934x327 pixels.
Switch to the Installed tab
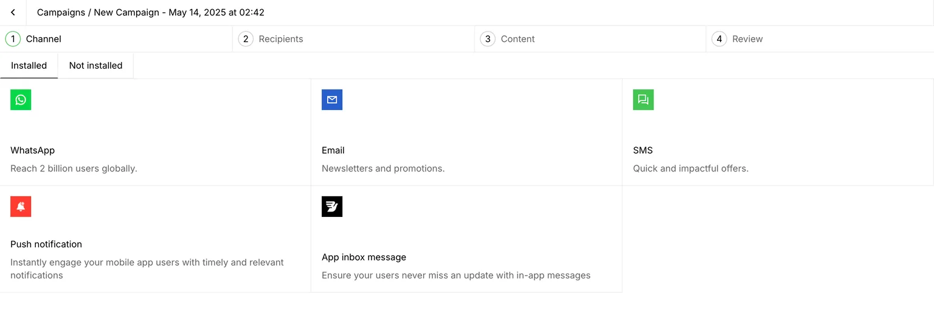(x=29, y=66)
